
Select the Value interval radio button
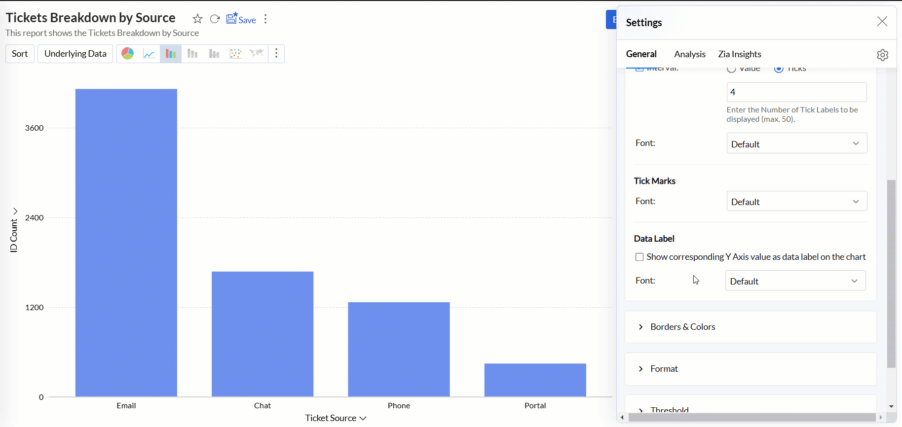tap(731, 70)
